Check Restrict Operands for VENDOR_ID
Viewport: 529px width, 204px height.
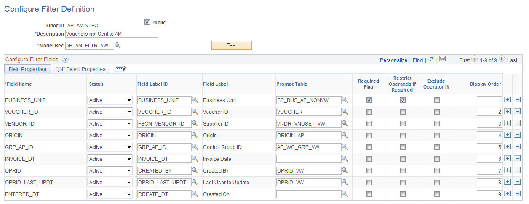[x=403, y=124]
